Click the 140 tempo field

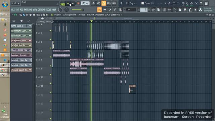[85, 3]
